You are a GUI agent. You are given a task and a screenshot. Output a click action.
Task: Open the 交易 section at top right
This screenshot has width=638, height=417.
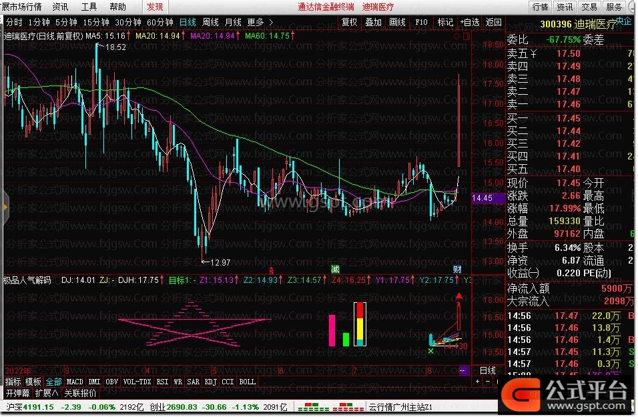[589, 7]
